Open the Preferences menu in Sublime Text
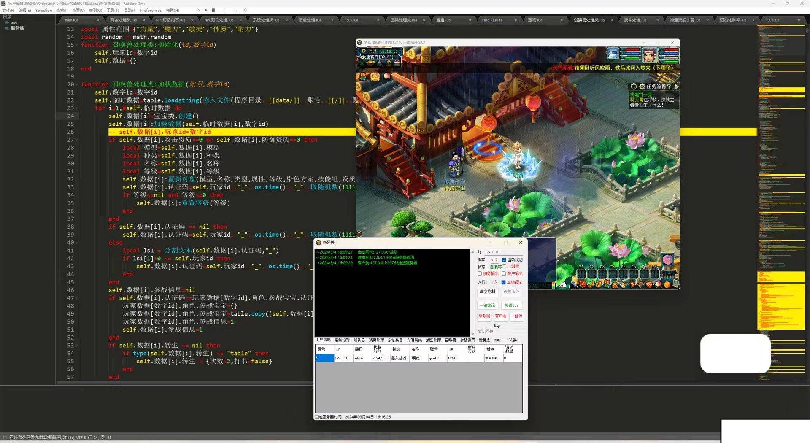Screen dimensions: 810x443 pos(151,10)
